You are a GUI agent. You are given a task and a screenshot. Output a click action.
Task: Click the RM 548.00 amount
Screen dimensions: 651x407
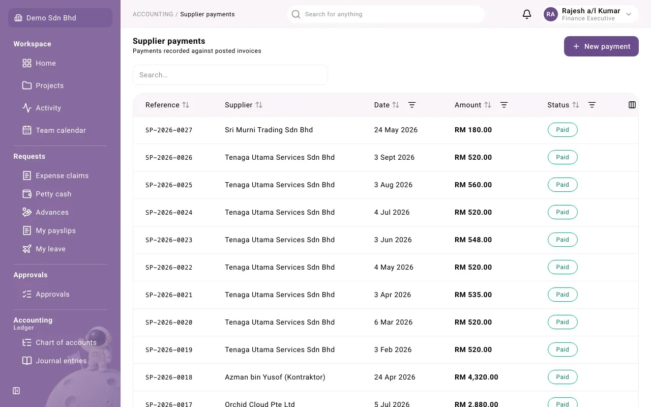474,240
